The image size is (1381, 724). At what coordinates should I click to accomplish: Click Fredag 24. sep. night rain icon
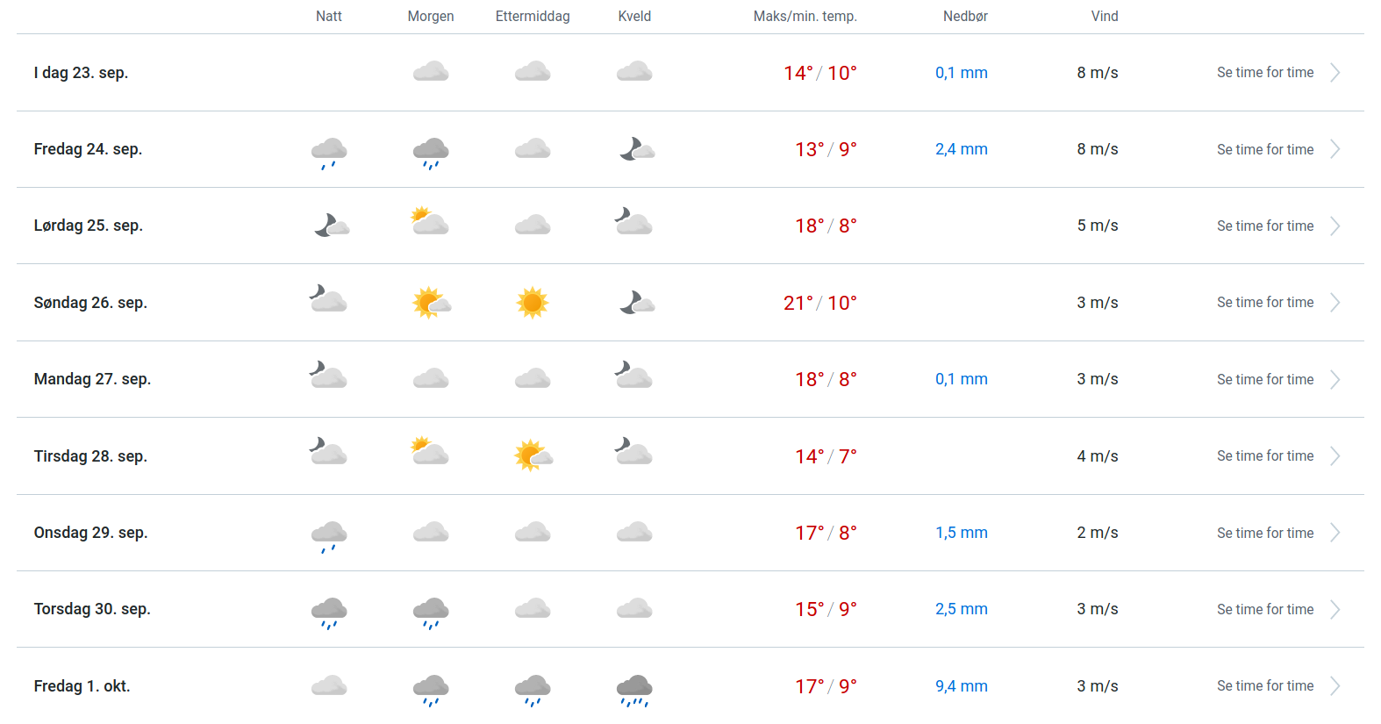tap(329, 153)
